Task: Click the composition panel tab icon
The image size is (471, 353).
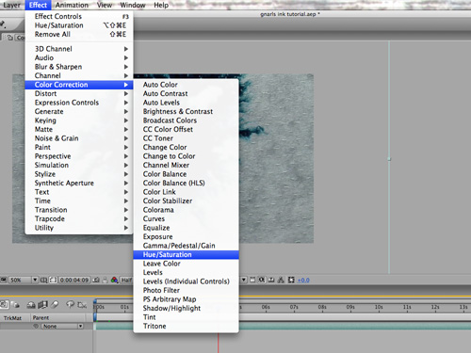Action: tap(10, 38)
